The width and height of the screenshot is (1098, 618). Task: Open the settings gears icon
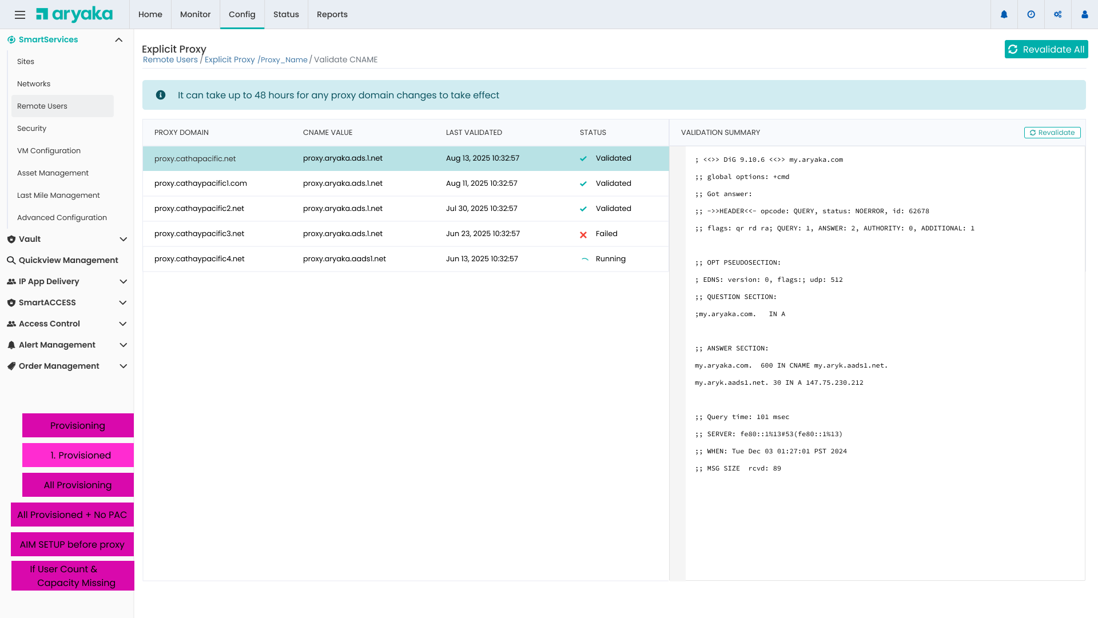coord(1058,14)
